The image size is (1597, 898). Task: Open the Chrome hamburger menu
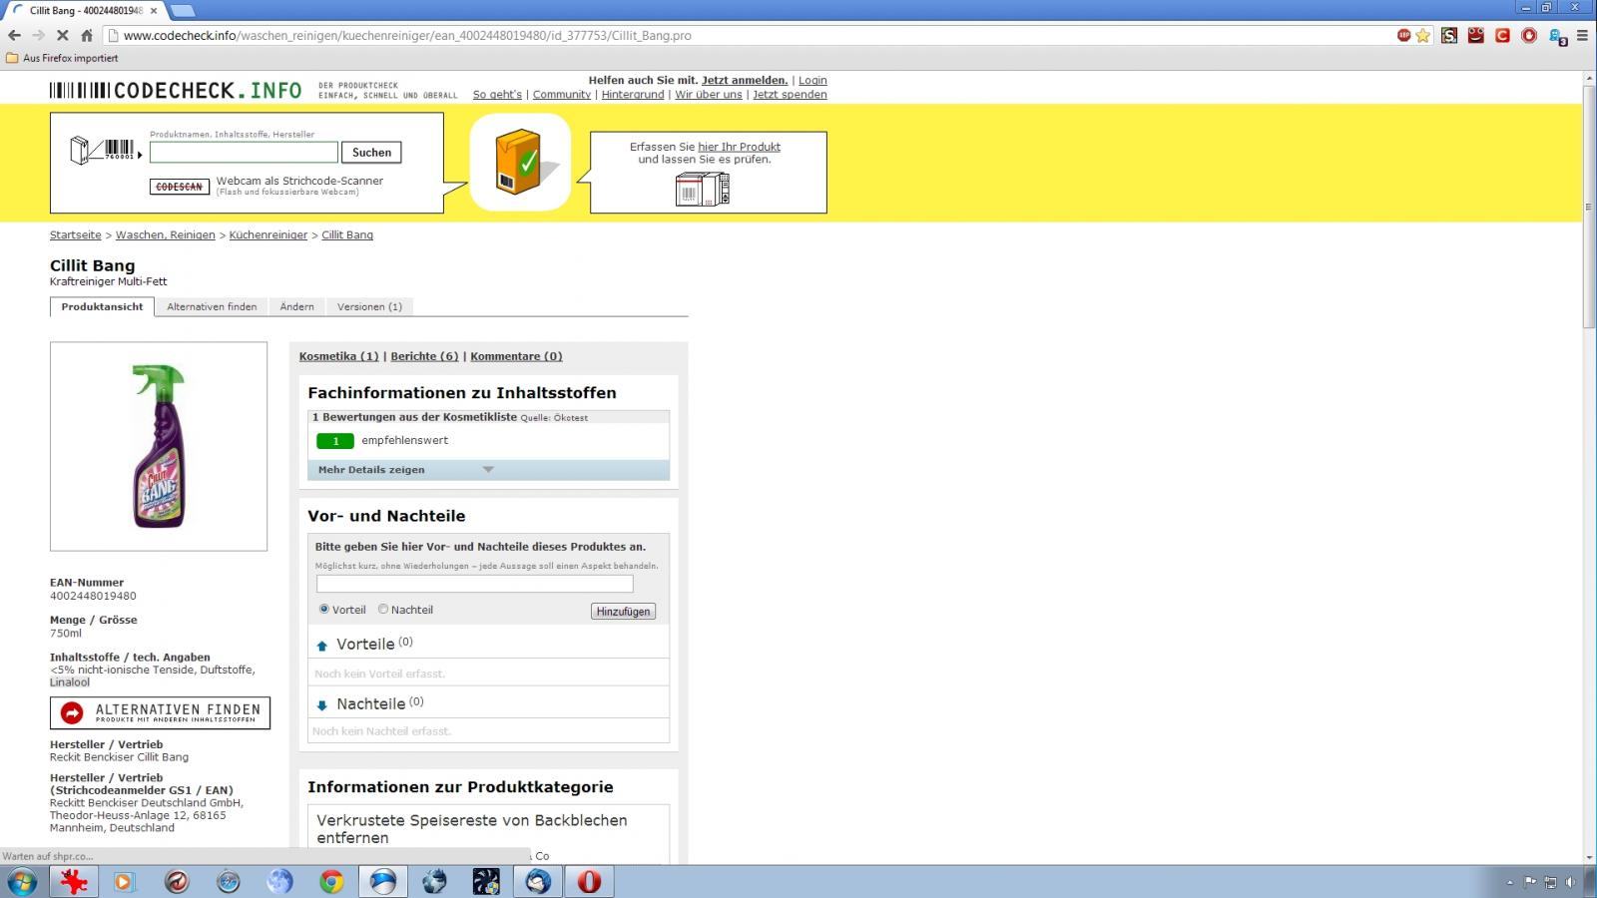coord(1582,35)
